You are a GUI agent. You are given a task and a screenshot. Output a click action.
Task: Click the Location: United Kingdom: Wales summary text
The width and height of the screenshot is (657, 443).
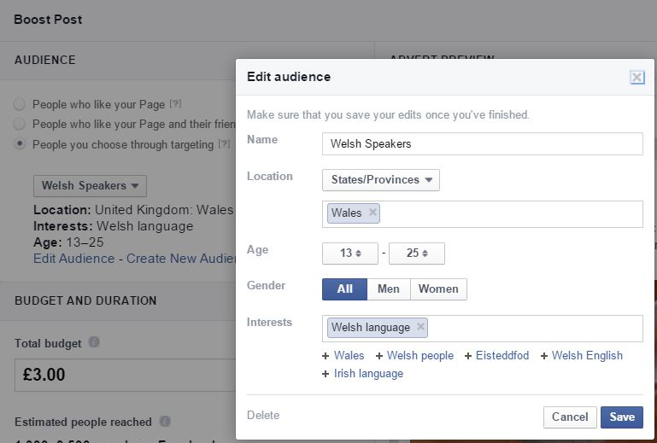(x=133, y=210)
